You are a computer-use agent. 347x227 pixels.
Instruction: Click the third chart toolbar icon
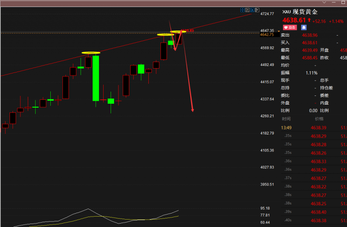click(253, 9)
